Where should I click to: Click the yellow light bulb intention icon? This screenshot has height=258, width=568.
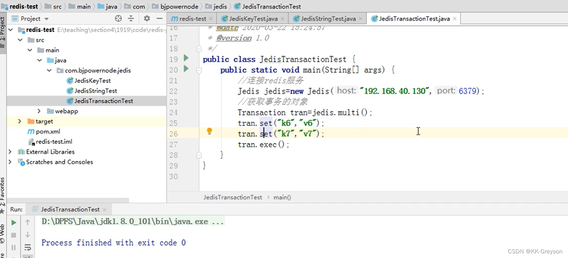(x=209, y=131)
